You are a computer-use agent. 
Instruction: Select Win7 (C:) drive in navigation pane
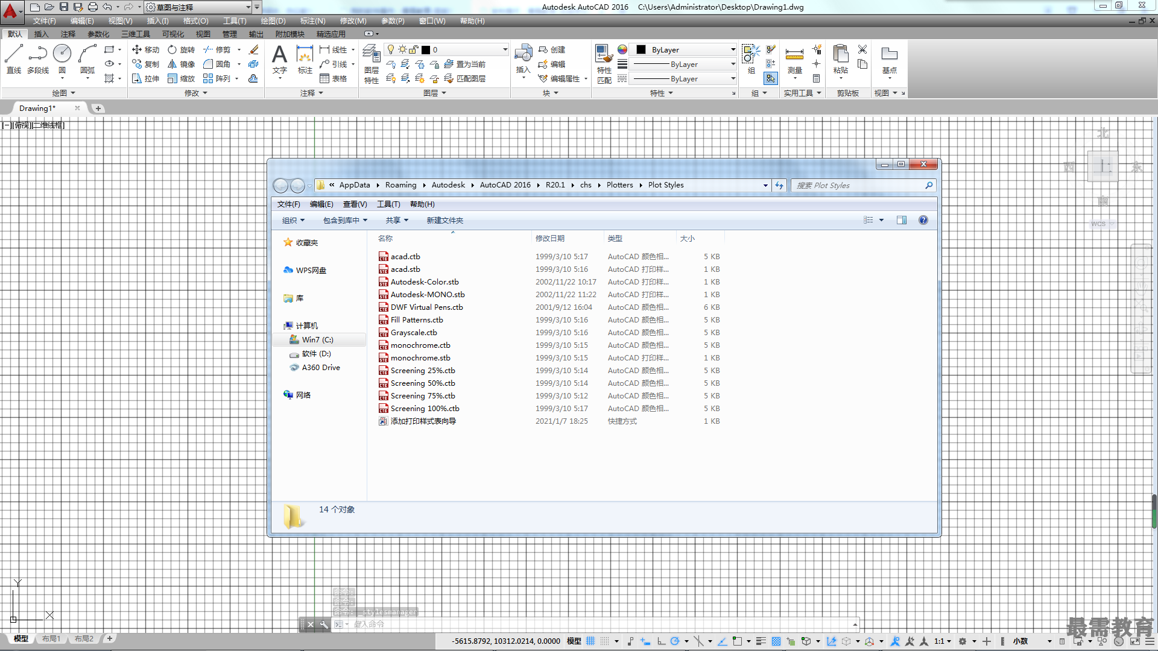(x=318, y=339)
